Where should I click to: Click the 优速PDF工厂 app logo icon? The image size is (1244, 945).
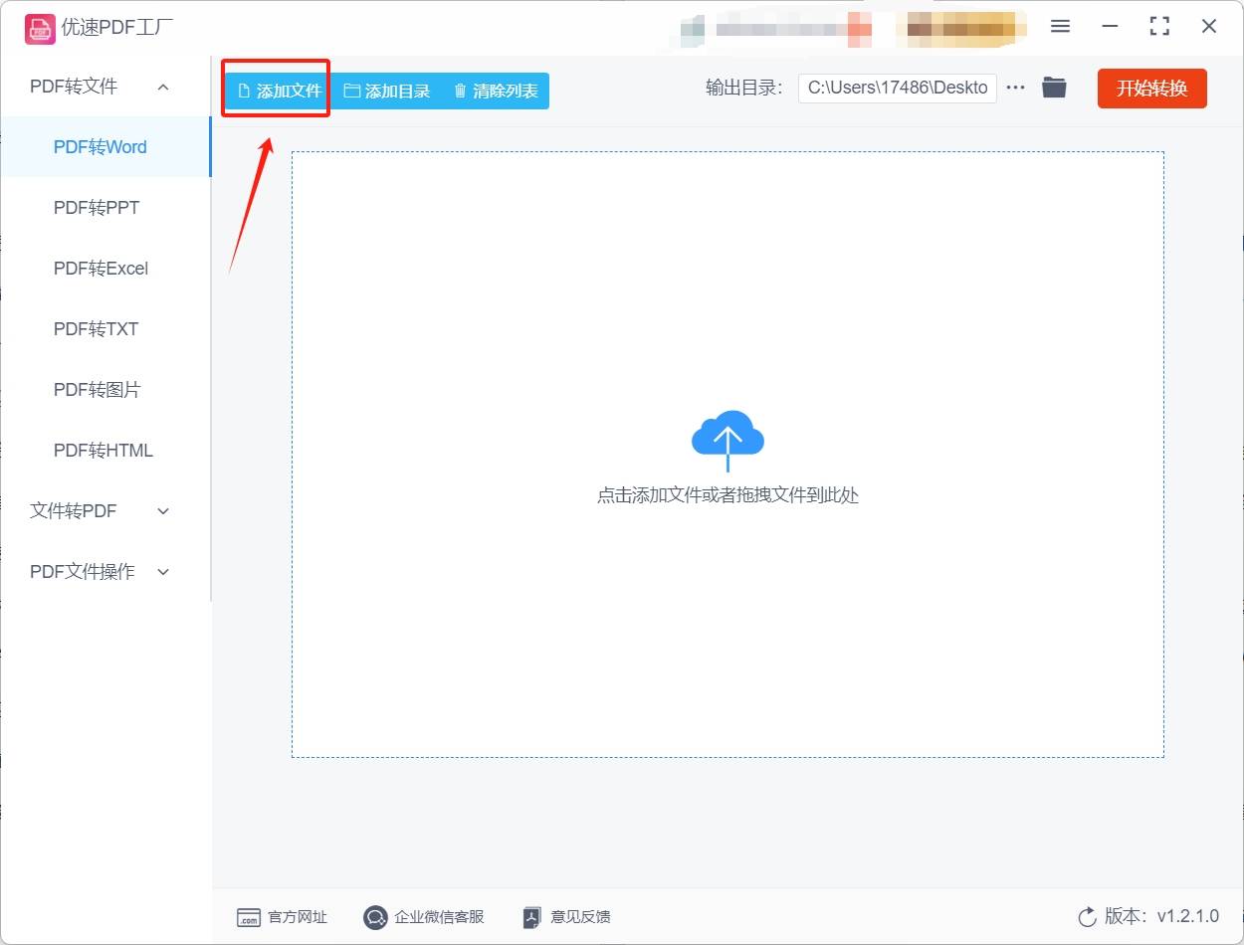39,28
